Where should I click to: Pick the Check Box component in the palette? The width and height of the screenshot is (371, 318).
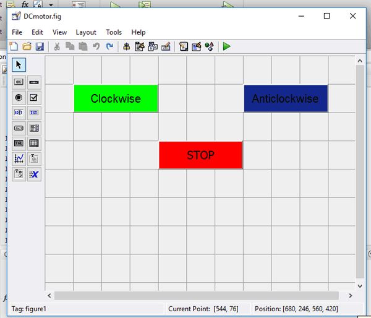[x=34, y=97]
